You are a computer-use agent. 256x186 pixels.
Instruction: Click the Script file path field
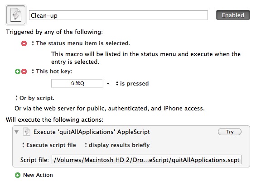[146, 160]
